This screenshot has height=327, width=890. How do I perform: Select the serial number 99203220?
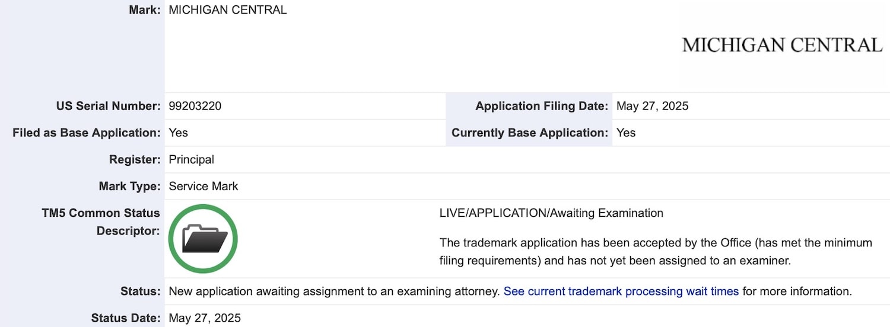(195, 106)
